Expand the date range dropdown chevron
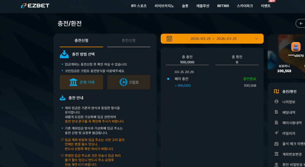 (x=256, y=39)
